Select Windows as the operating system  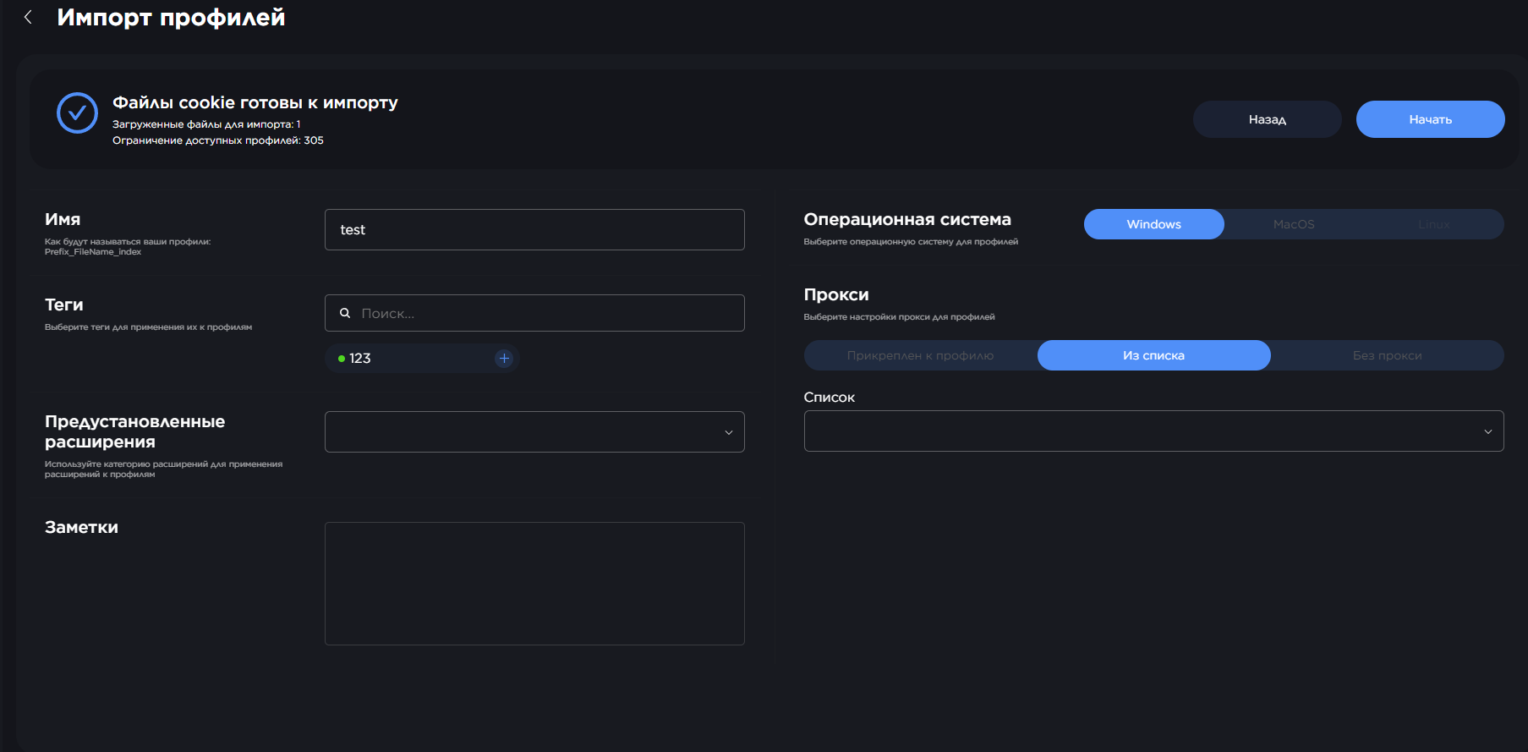1153,224
